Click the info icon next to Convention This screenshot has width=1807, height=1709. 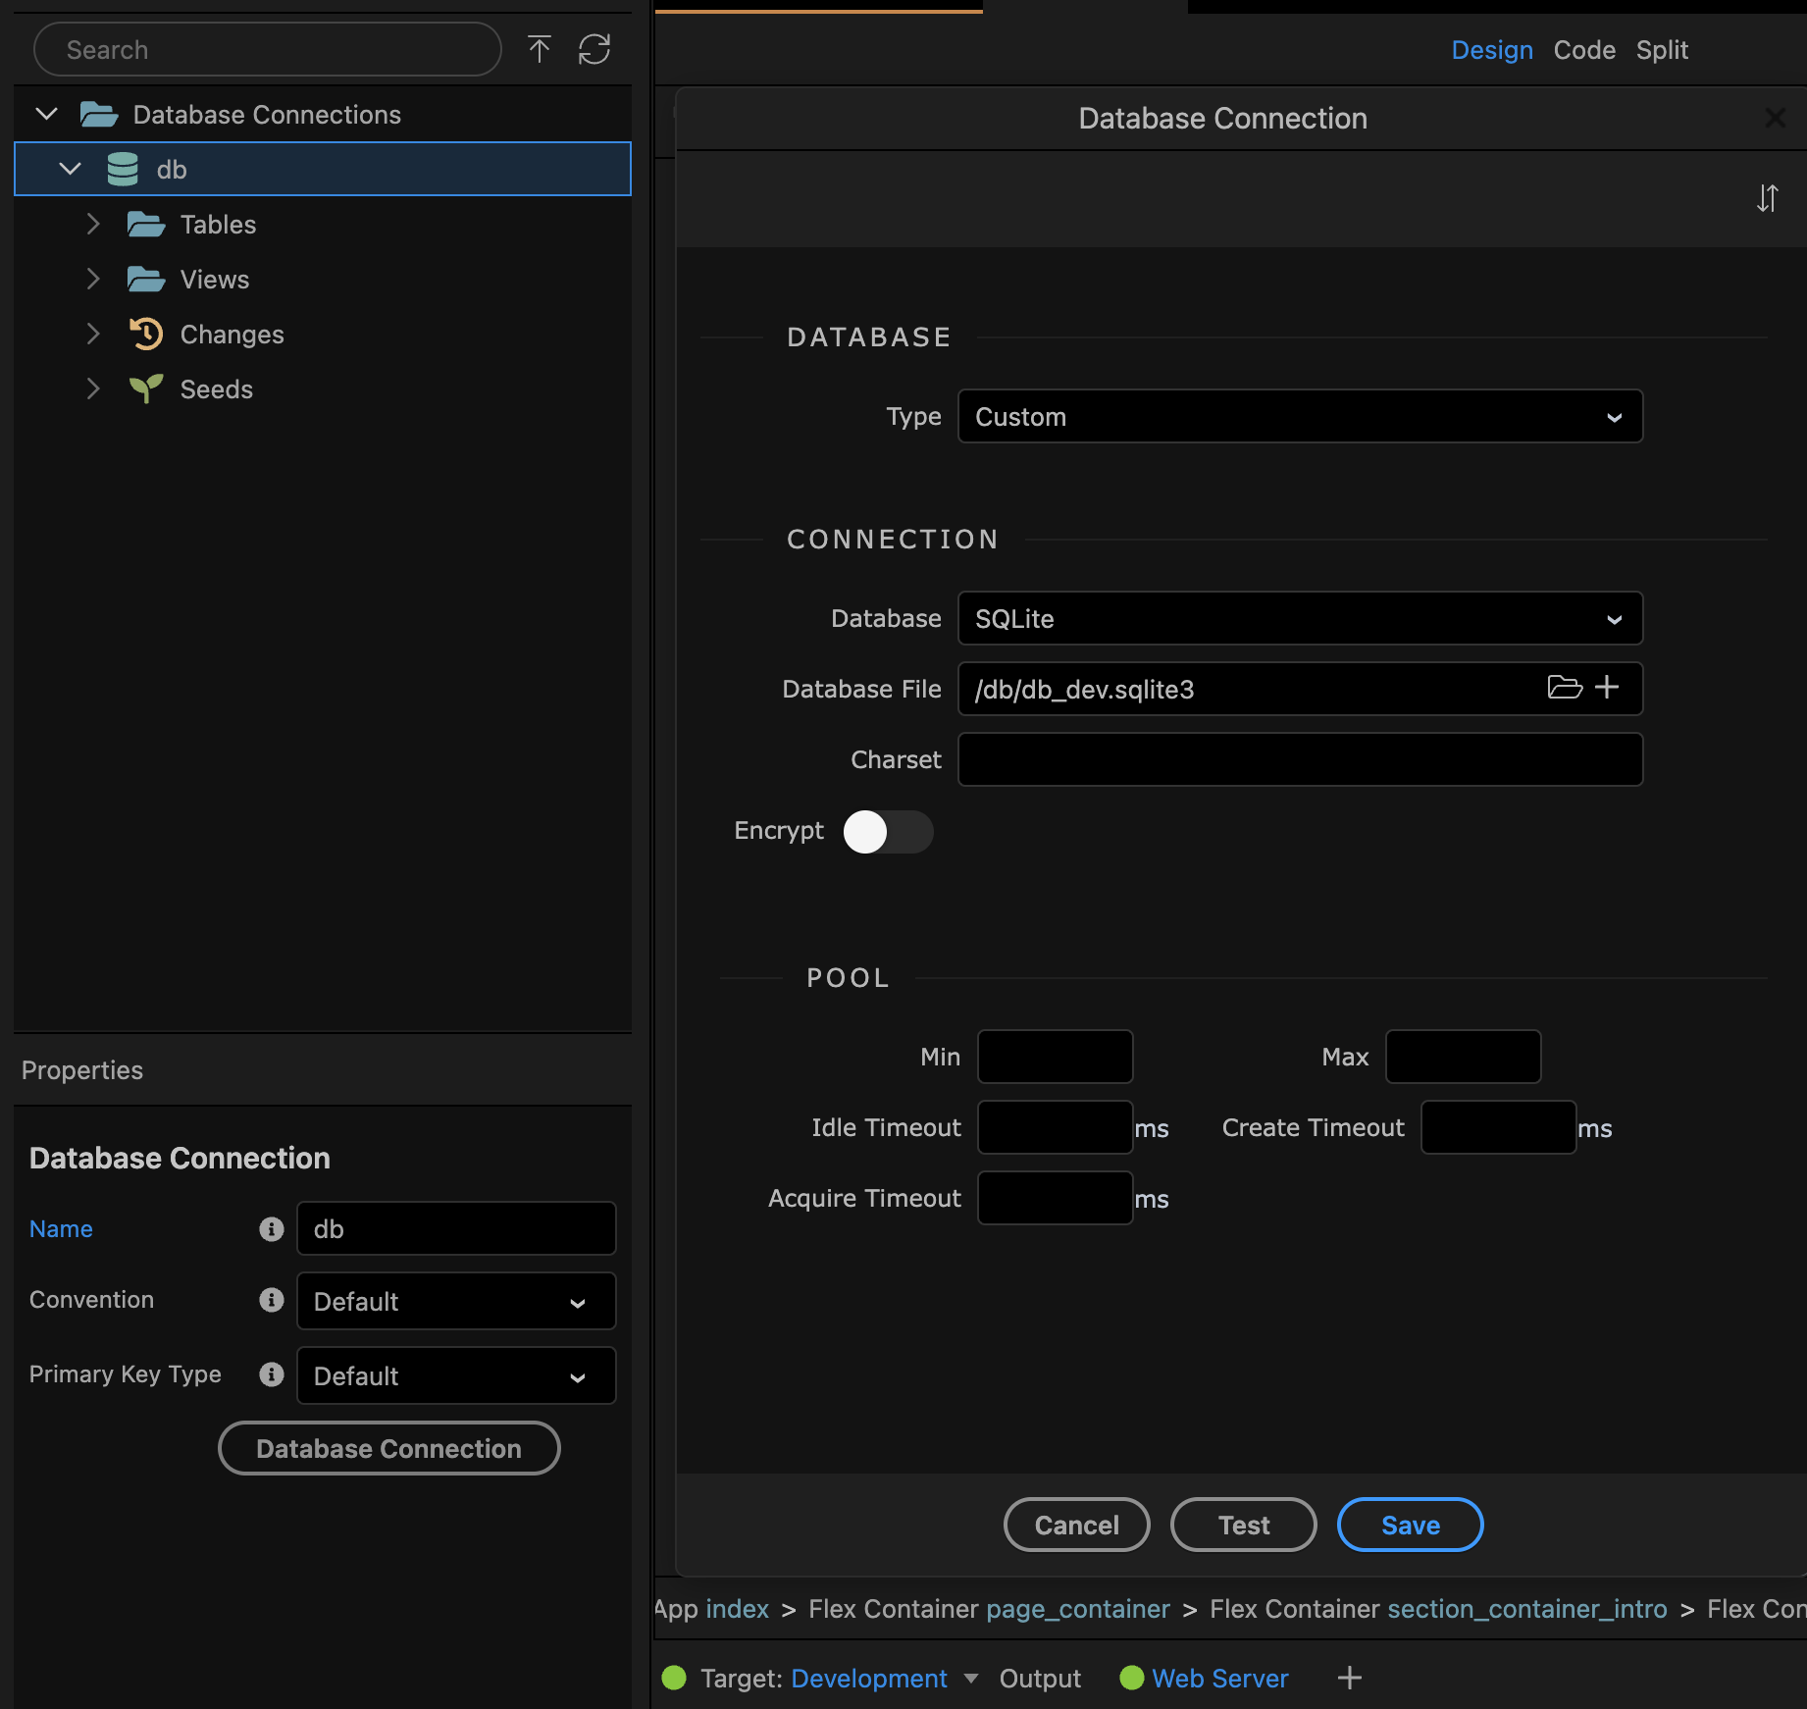coord(271,1300)
